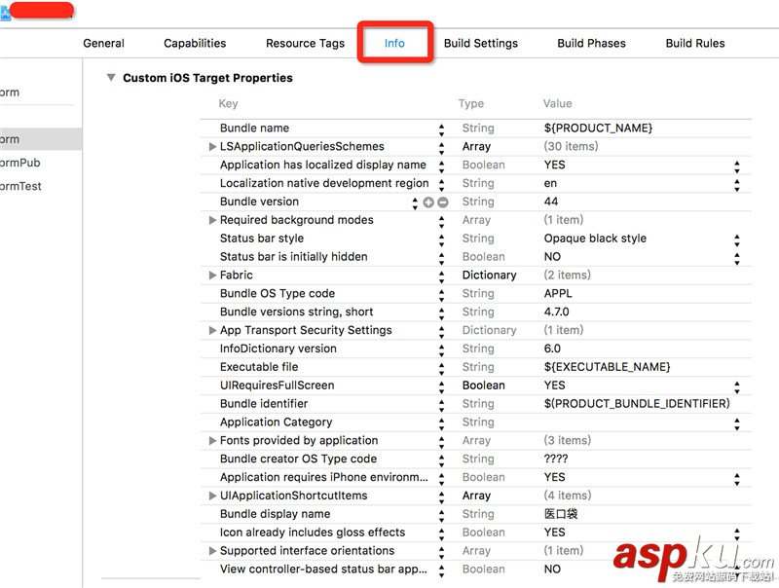The image size is (779, 588).
Task: Expand the LSApplicationQueriesSchemes array
Action: (x=212, y=147)
